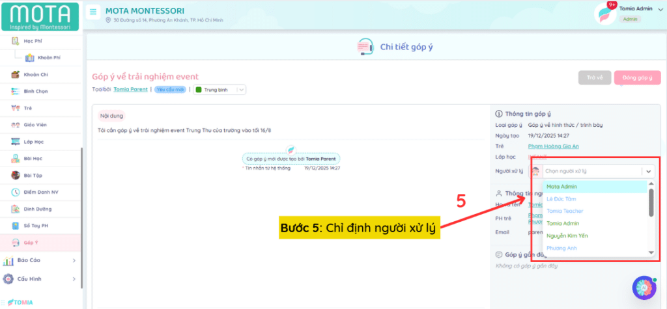Image resolution: width=667 pixels, height=309 pixels.
Task: Toggle the Chọn người xử lý dropdown arrow
Action: click(x=648, y=171)
